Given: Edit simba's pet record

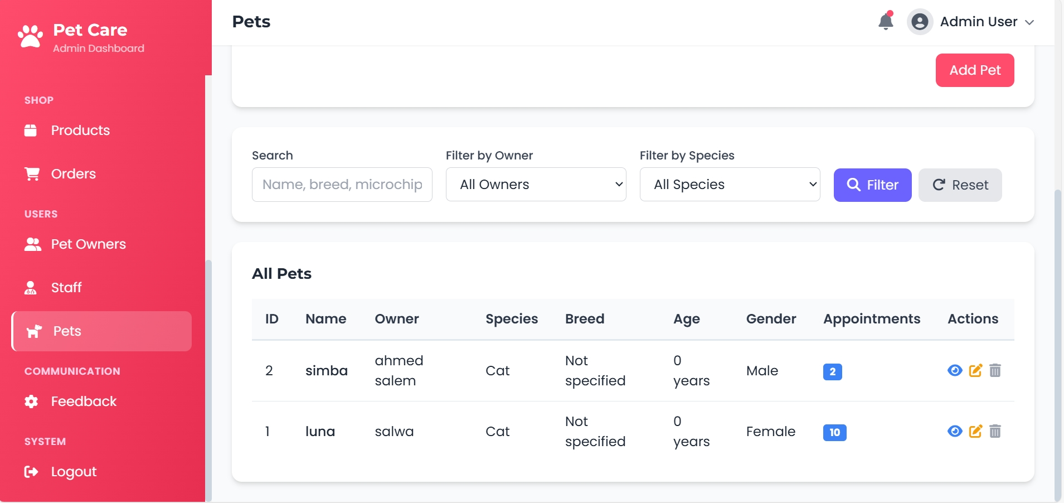Looking at the screenshot, I should [975, 371].
